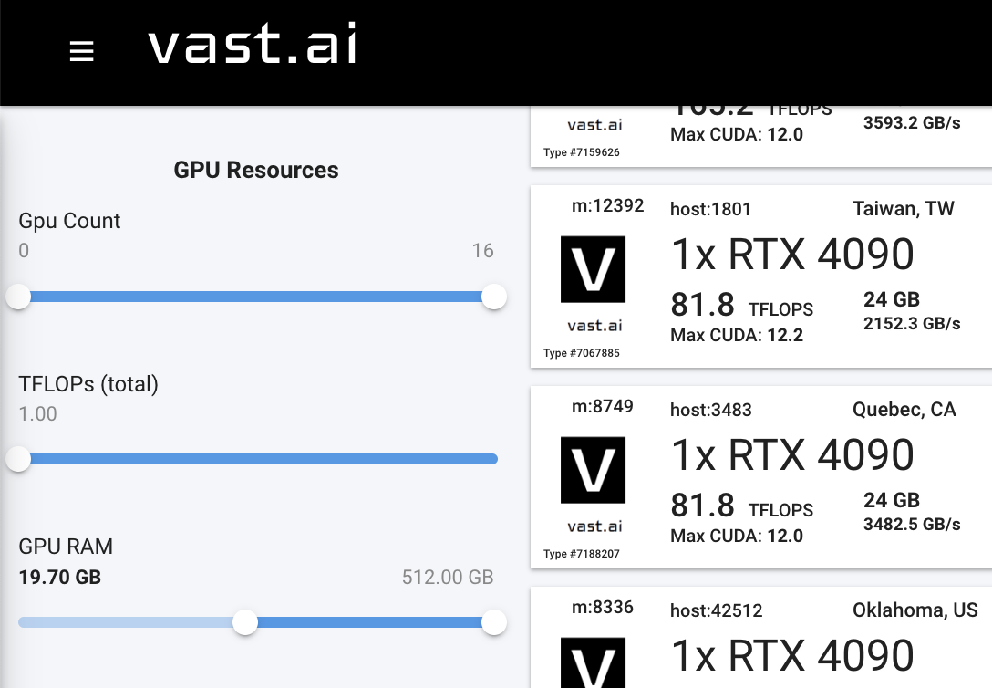Image resolution: width=992 pixels, height=688 pixels.
Task: Click the TFLOPs total slider handle
Action: tap(18, 459)
